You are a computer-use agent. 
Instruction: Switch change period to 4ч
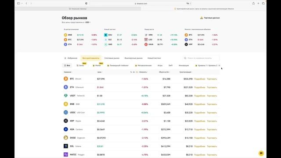(134, 72)
